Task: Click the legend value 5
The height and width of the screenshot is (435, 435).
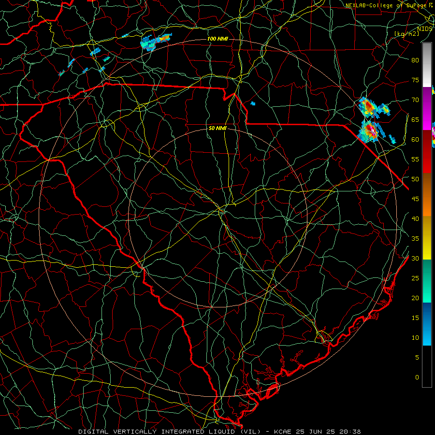Action: [417, 358]
